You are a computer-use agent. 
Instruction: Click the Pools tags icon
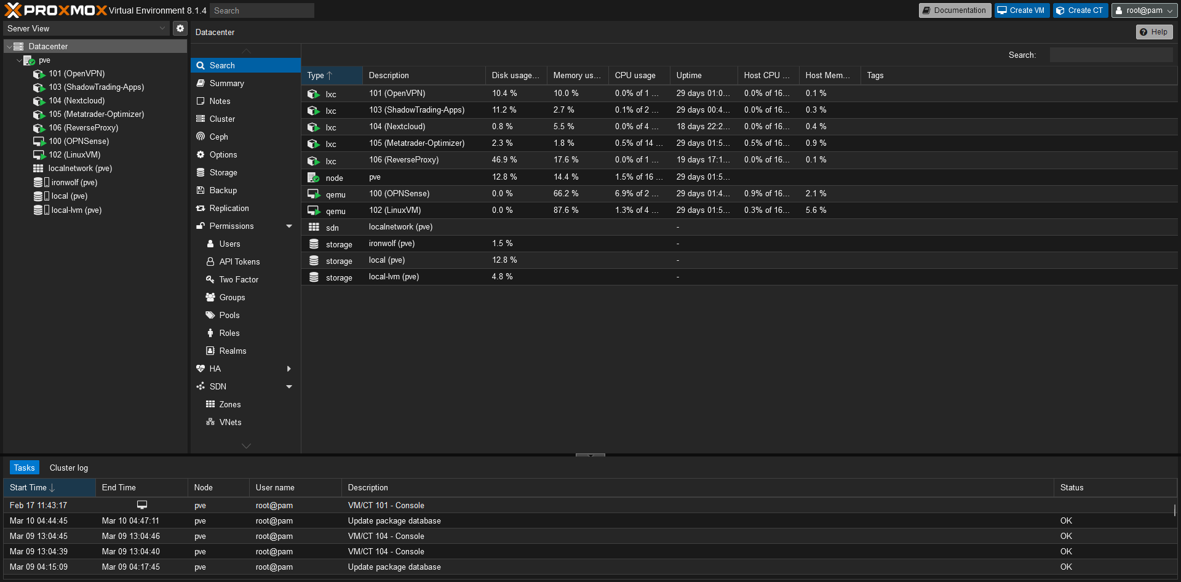(x=210, y=315)
